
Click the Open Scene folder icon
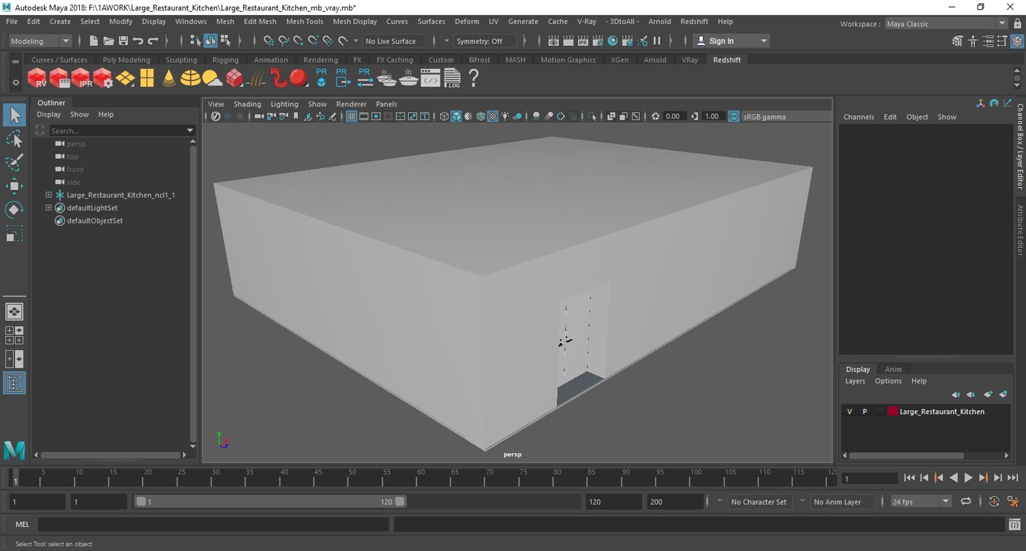click(108, 41)
